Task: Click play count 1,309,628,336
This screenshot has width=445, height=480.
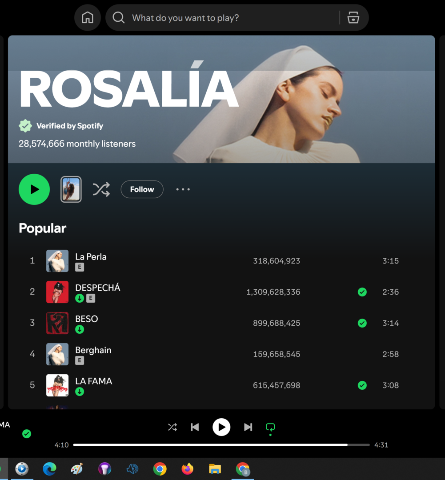Action: point(273,292)
